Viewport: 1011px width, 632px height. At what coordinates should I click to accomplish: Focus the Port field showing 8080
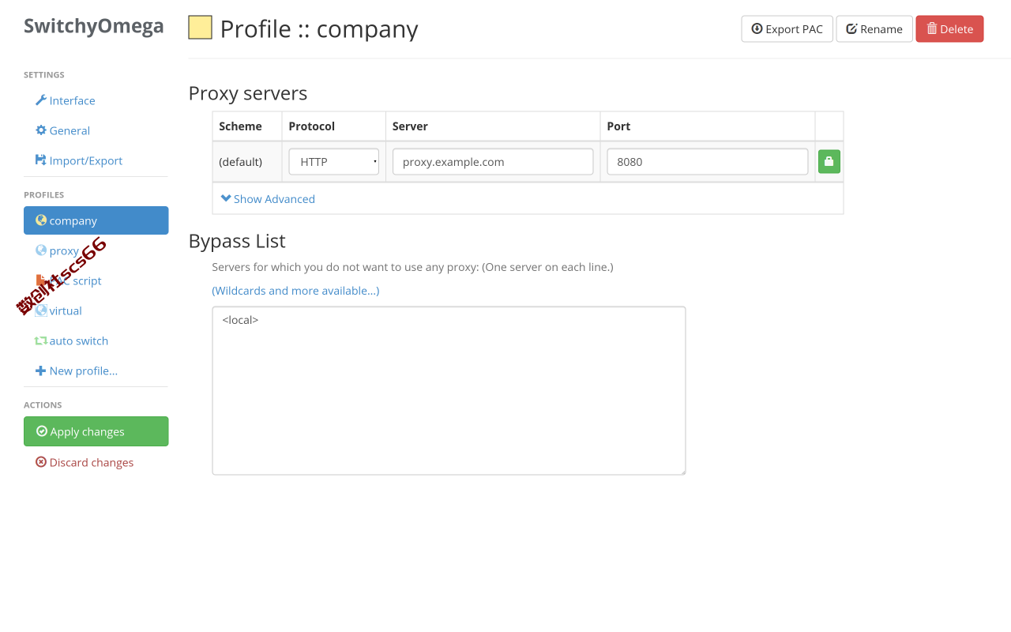pyautogui.click(x=708, y=162)
